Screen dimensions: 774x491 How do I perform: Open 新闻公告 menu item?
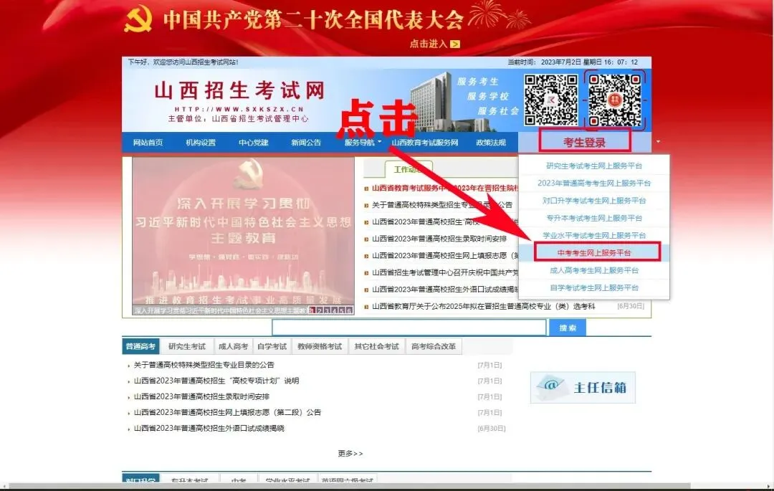[306, 143]
